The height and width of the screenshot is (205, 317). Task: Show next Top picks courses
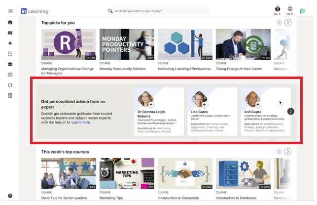pos(288,23)
